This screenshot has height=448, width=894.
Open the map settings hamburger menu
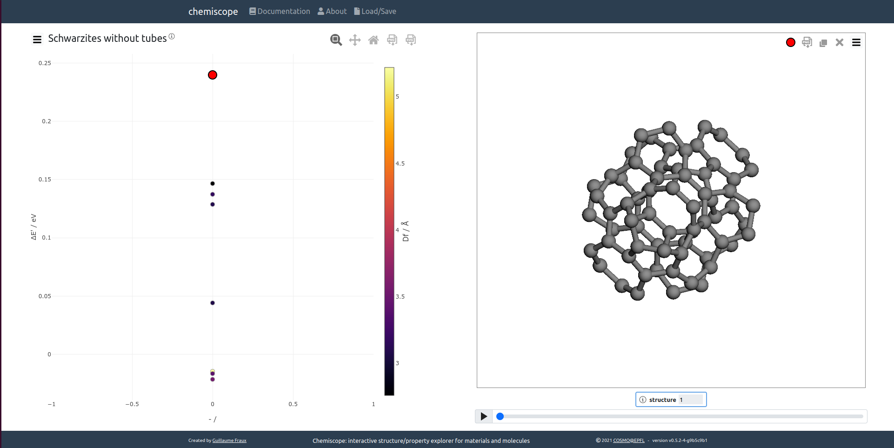(37, 39)
